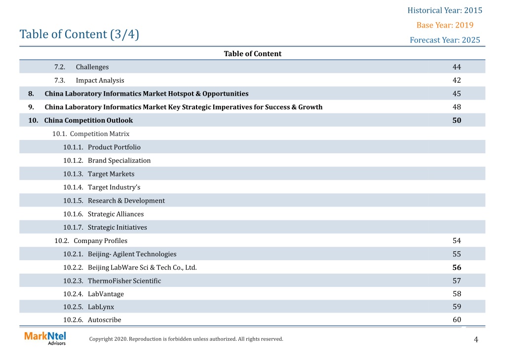Click "10.1.2. Brand Specialization" entry

(107, 161)
